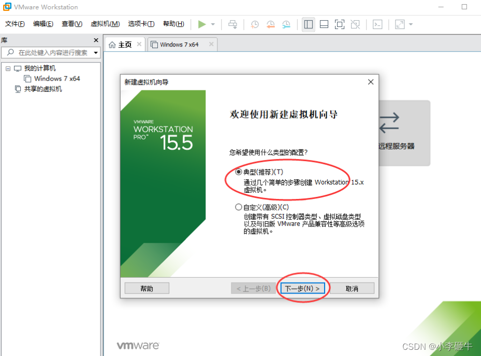Viewport: 481px width, 356px height.
Task: Open the 选项卡(T) menu
Action: click(x=141, y=24)
